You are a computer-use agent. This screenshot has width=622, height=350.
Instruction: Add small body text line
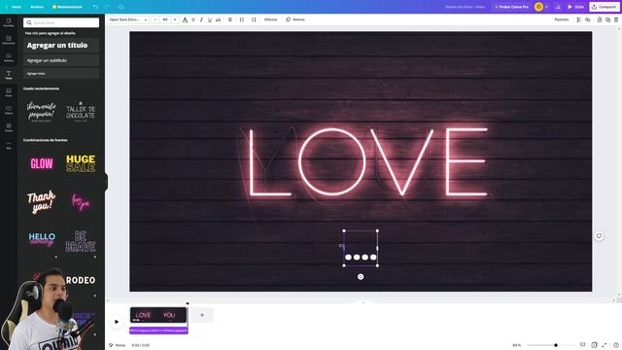61,74
